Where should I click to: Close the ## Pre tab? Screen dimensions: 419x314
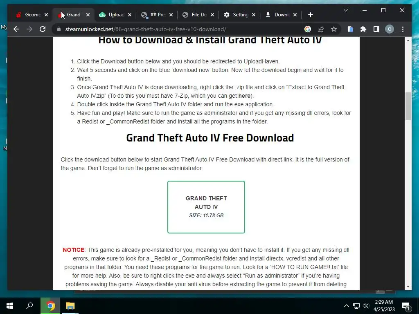tap(171, 15)
